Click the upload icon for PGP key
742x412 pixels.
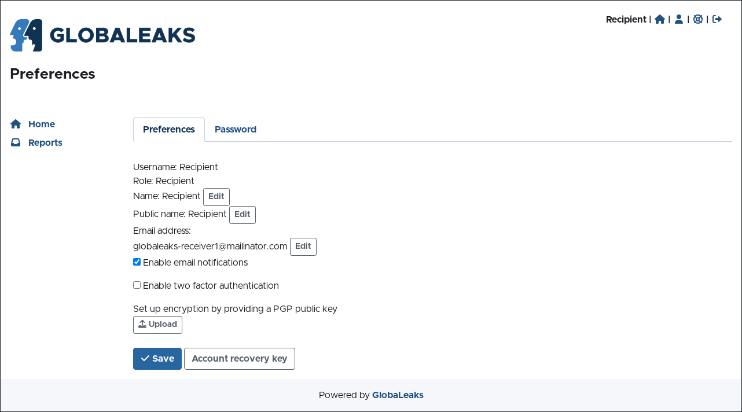point(142,324)
